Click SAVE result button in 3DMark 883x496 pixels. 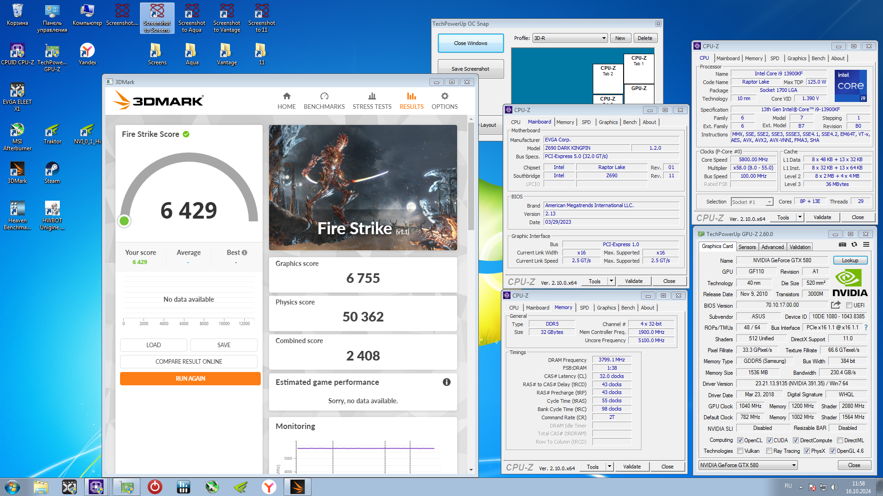click(x=224, y=345)
